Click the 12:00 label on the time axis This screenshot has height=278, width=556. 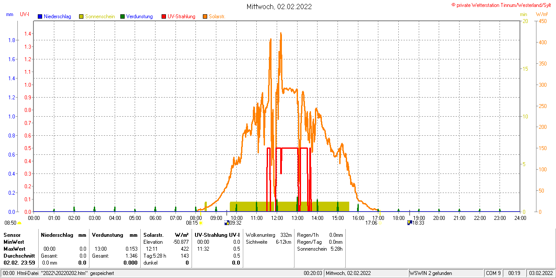pyautogui.click(x=277, y=218)
